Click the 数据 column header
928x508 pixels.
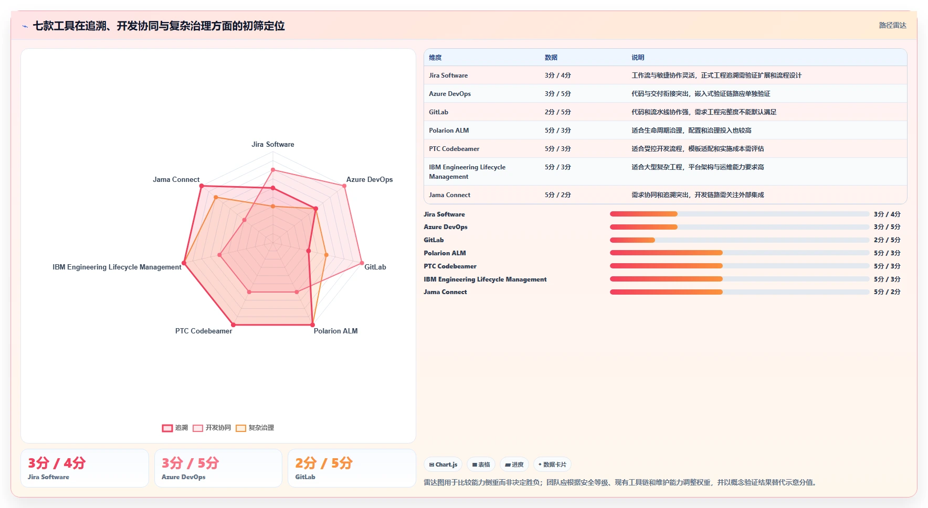pyautogui.click(x=551, y=58)
